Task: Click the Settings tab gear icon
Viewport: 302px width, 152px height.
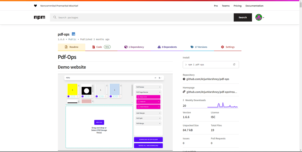Action: click(223, 47)
